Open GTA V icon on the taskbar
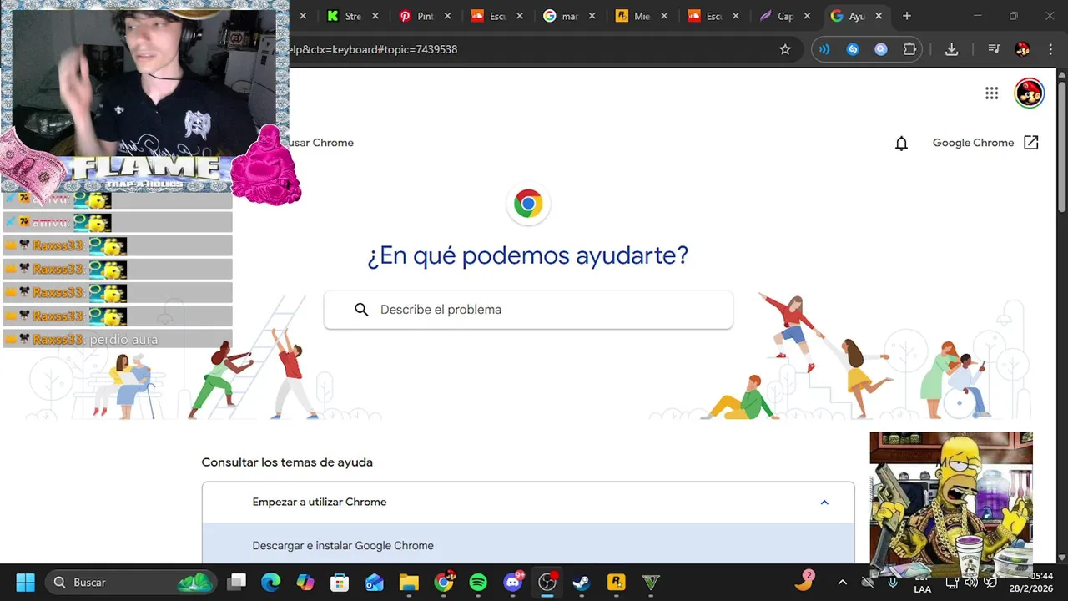1068x601 pixels. tap(651, 582)
